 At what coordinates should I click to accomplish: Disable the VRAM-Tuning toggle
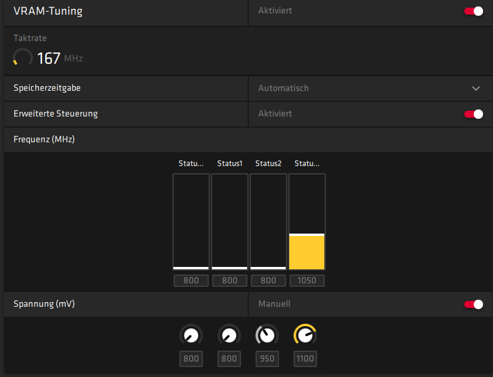pyautogui.click(x=474, y=11)
